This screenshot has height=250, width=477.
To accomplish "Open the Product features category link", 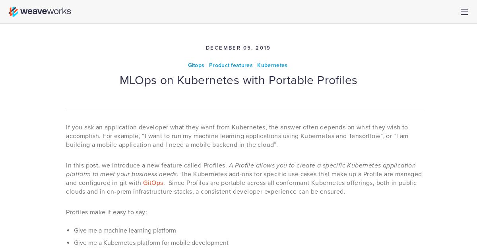I will point(231,65).
